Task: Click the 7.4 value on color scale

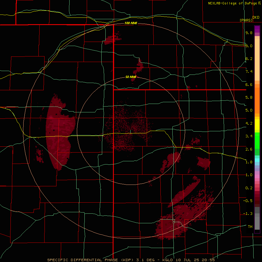Action: pos(249,72)
